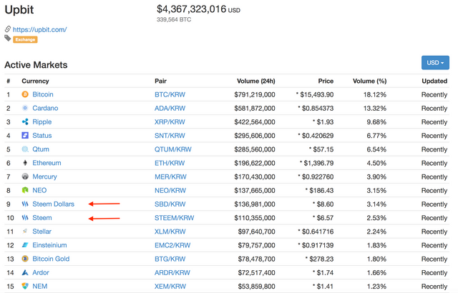The image size is (458, 293).
Task: Open the Stellar currency link
Action: coord(42,232)
